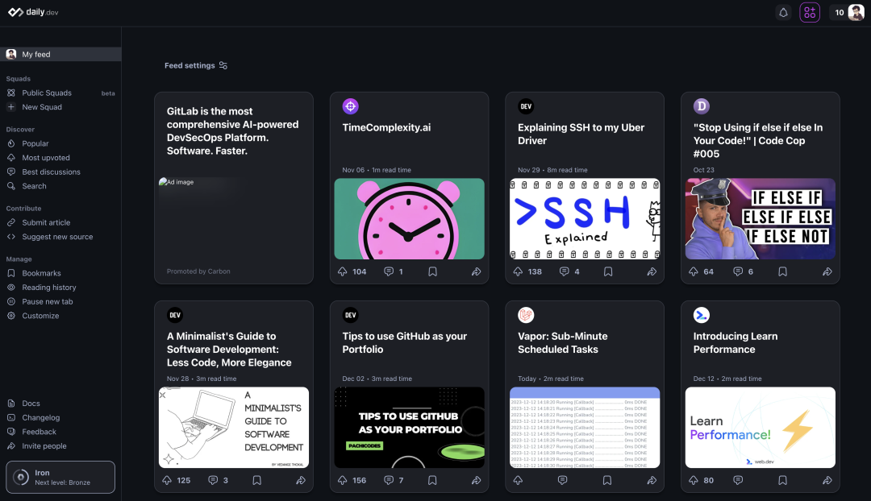Click Invite people
871x501 pixels.
point(60,445)
